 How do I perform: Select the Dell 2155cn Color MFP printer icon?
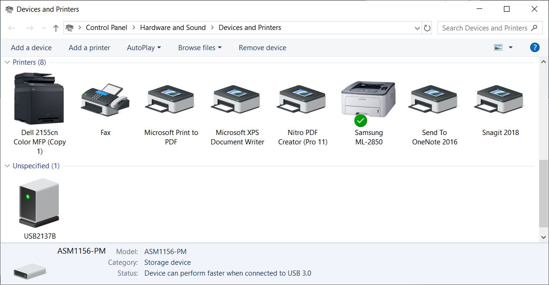[x=39, y=98]
